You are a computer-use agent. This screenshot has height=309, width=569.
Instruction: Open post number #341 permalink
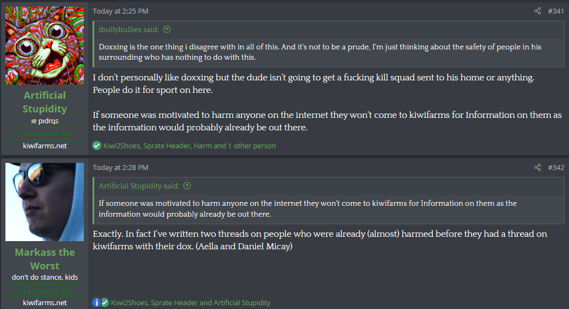tap(555, 11)
